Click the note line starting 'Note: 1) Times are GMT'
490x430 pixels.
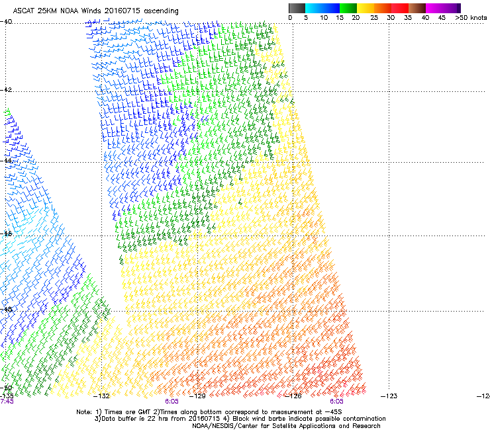(x=209, y=412)
